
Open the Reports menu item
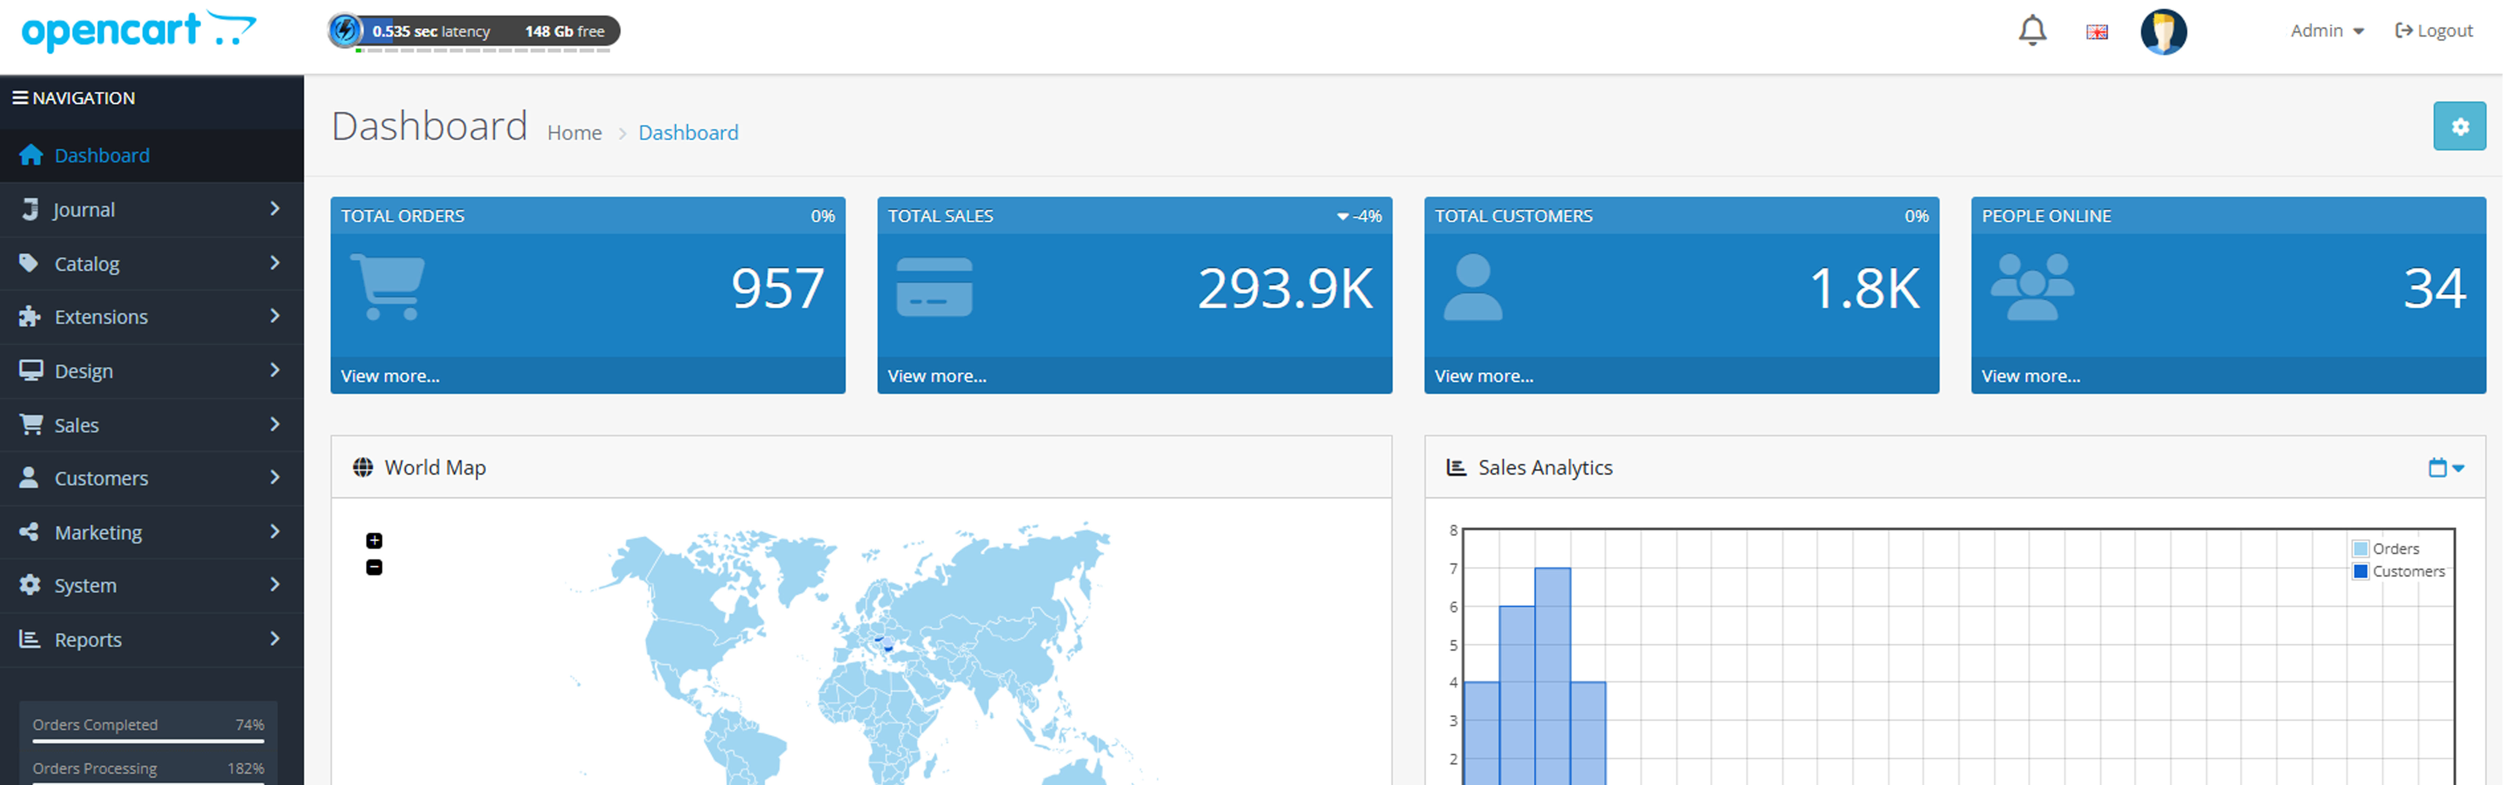click(152, 639)
